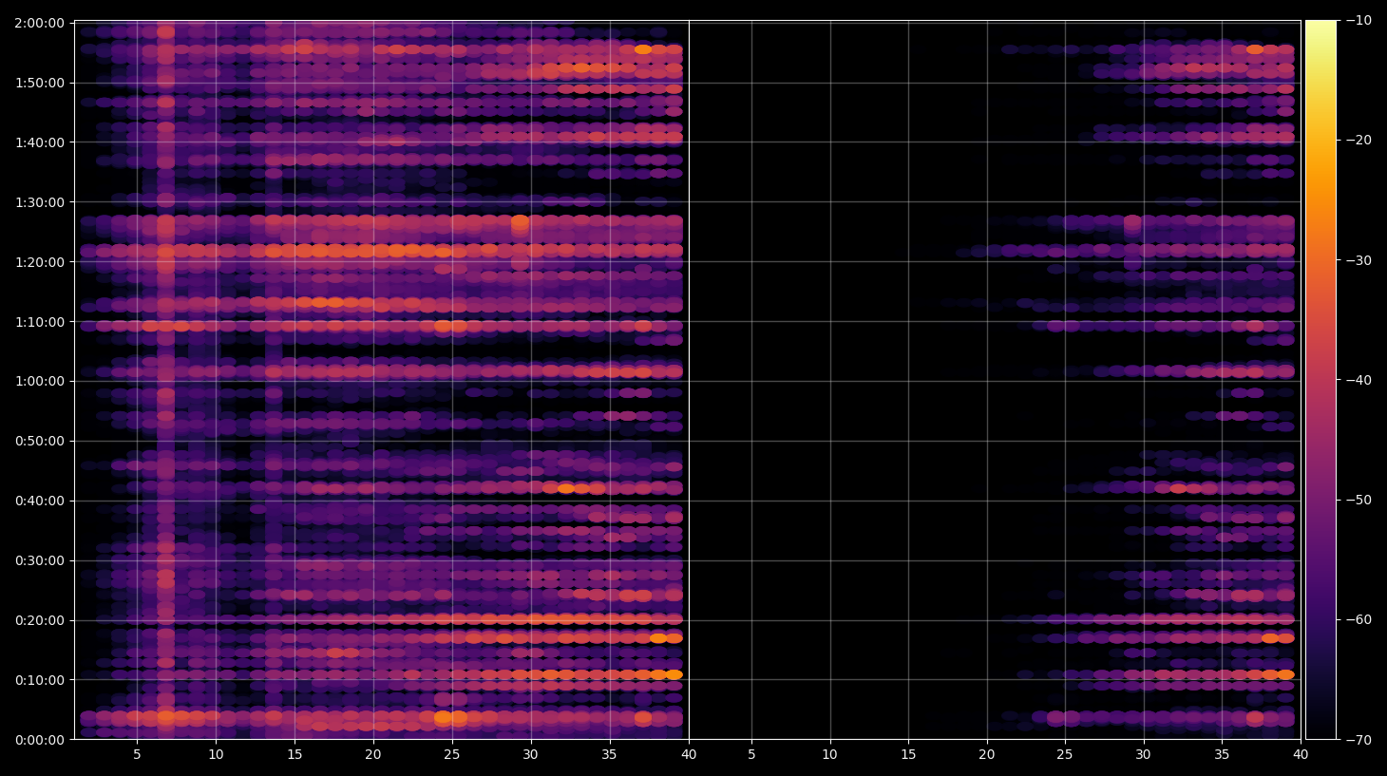Click the 0:00:00 y-axis tick label
The width and height of the screenshot is (1387, 776).
[39, 740]
